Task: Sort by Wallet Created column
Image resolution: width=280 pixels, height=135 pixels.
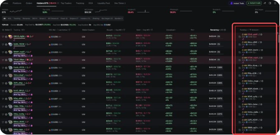Action: coord(88,30)
